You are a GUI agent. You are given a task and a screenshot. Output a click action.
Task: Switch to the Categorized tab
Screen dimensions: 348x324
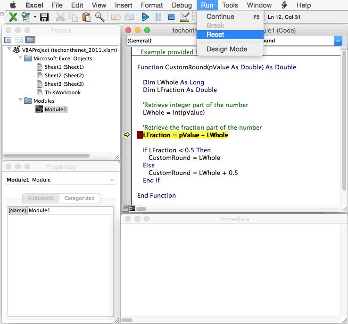click(79, 198)
